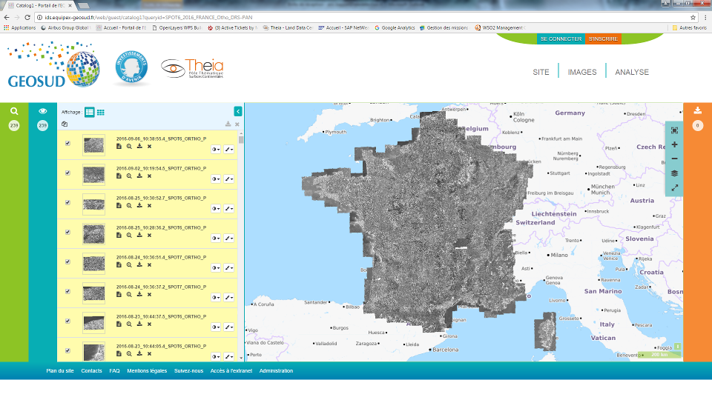The image size is (712, 400).
Task: Download the 2016-09-06 SPOT6 image
Action: click(139, 147)
